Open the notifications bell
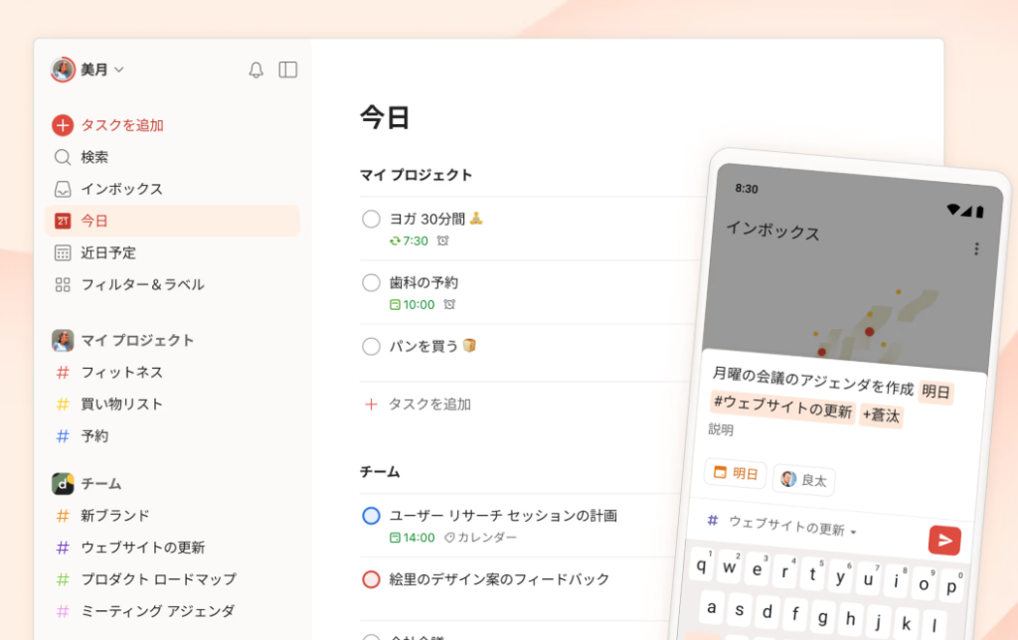The height and width of the screenshot is (640, 1018). coord(255,71)
